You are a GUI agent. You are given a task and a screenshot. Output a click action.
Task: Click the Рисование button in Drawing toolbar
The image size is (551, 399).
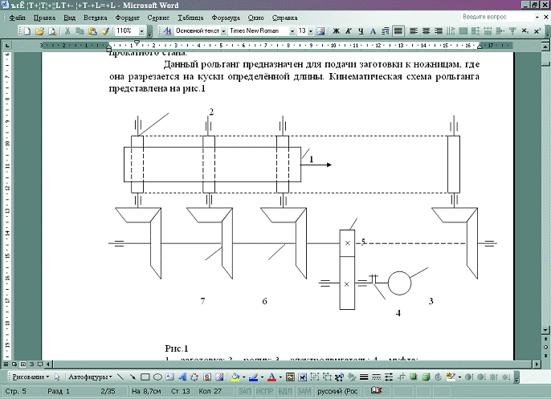click(x=27, y=377)
